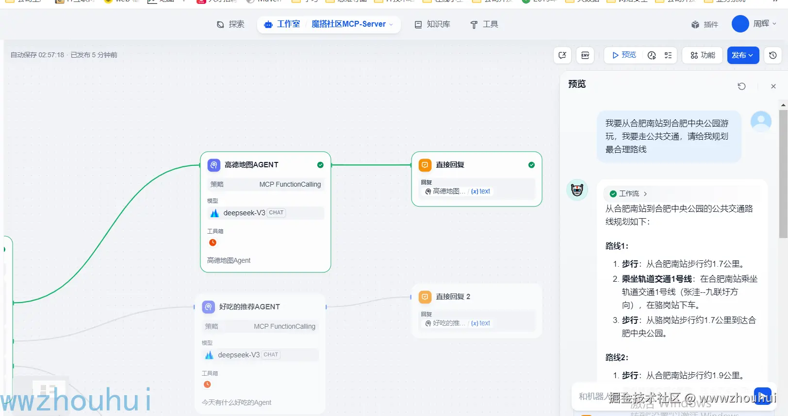
Task: Open the 工作室 tab
Action: pyautogui.click(x=282, y=24)
